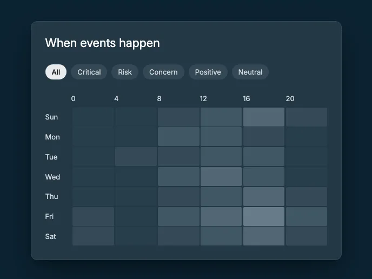Viewport: 372px width, 279px height.
Task: Click the Saturday 20-24 heatmap cell
Action: 307,236
